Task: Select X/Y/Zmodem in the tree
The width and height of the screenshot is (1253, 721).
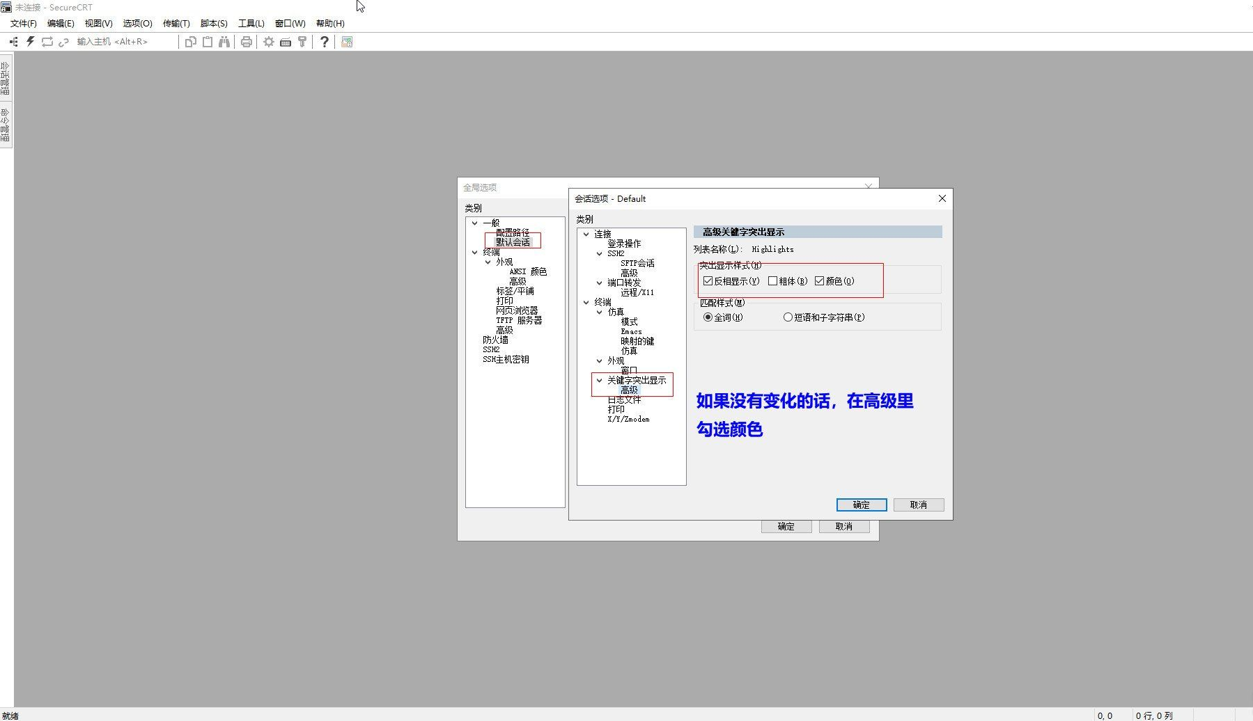Action: (x=628, y=420)
